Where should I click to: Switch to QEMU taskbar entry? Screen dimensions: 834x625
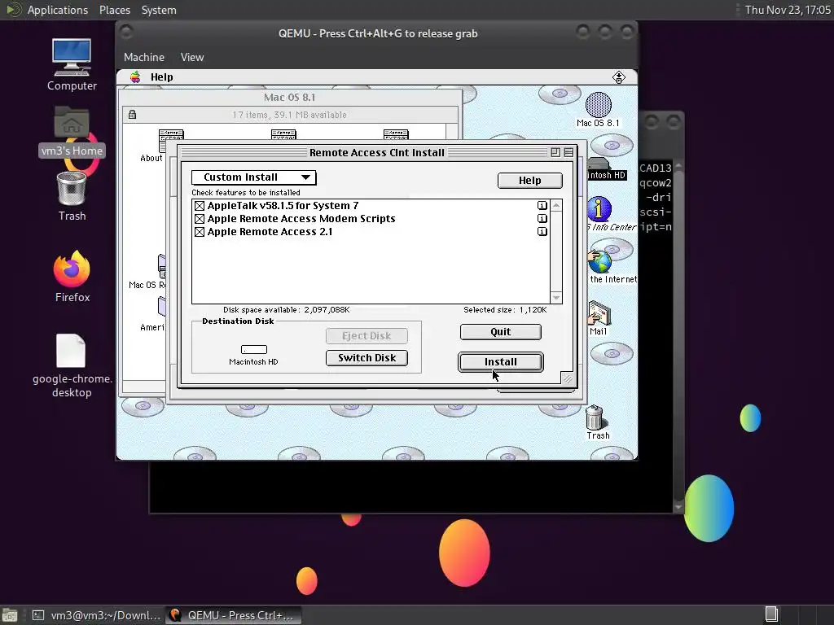(x=233, y=615)
